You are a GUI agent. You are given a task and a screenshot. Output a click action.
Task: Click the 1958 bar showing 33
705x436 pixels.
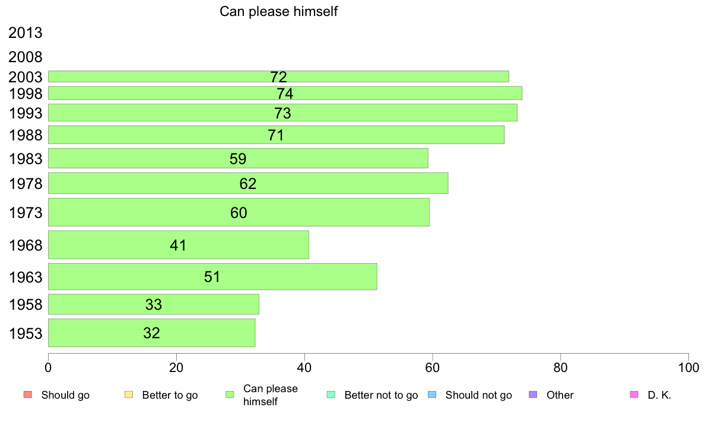coord(153,304)
